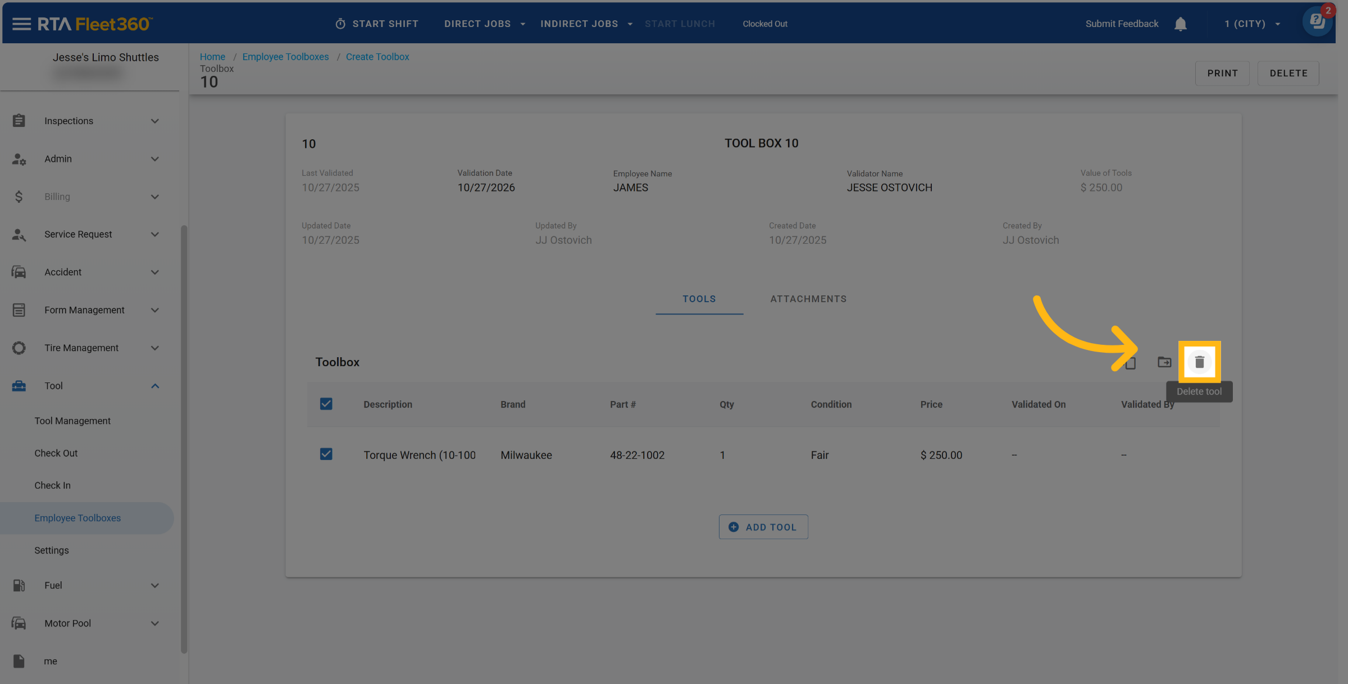Image resolution: width=1348 pixels, height=684 pixels.
Task: Click the move-to-folder icon beside trash
Action: coord(1164,362)
